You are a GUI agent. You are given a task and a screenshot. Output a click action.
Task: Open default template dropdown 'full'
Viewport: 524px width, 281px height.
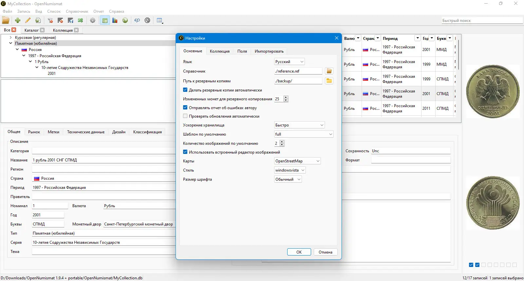click(x=304, y=134)
